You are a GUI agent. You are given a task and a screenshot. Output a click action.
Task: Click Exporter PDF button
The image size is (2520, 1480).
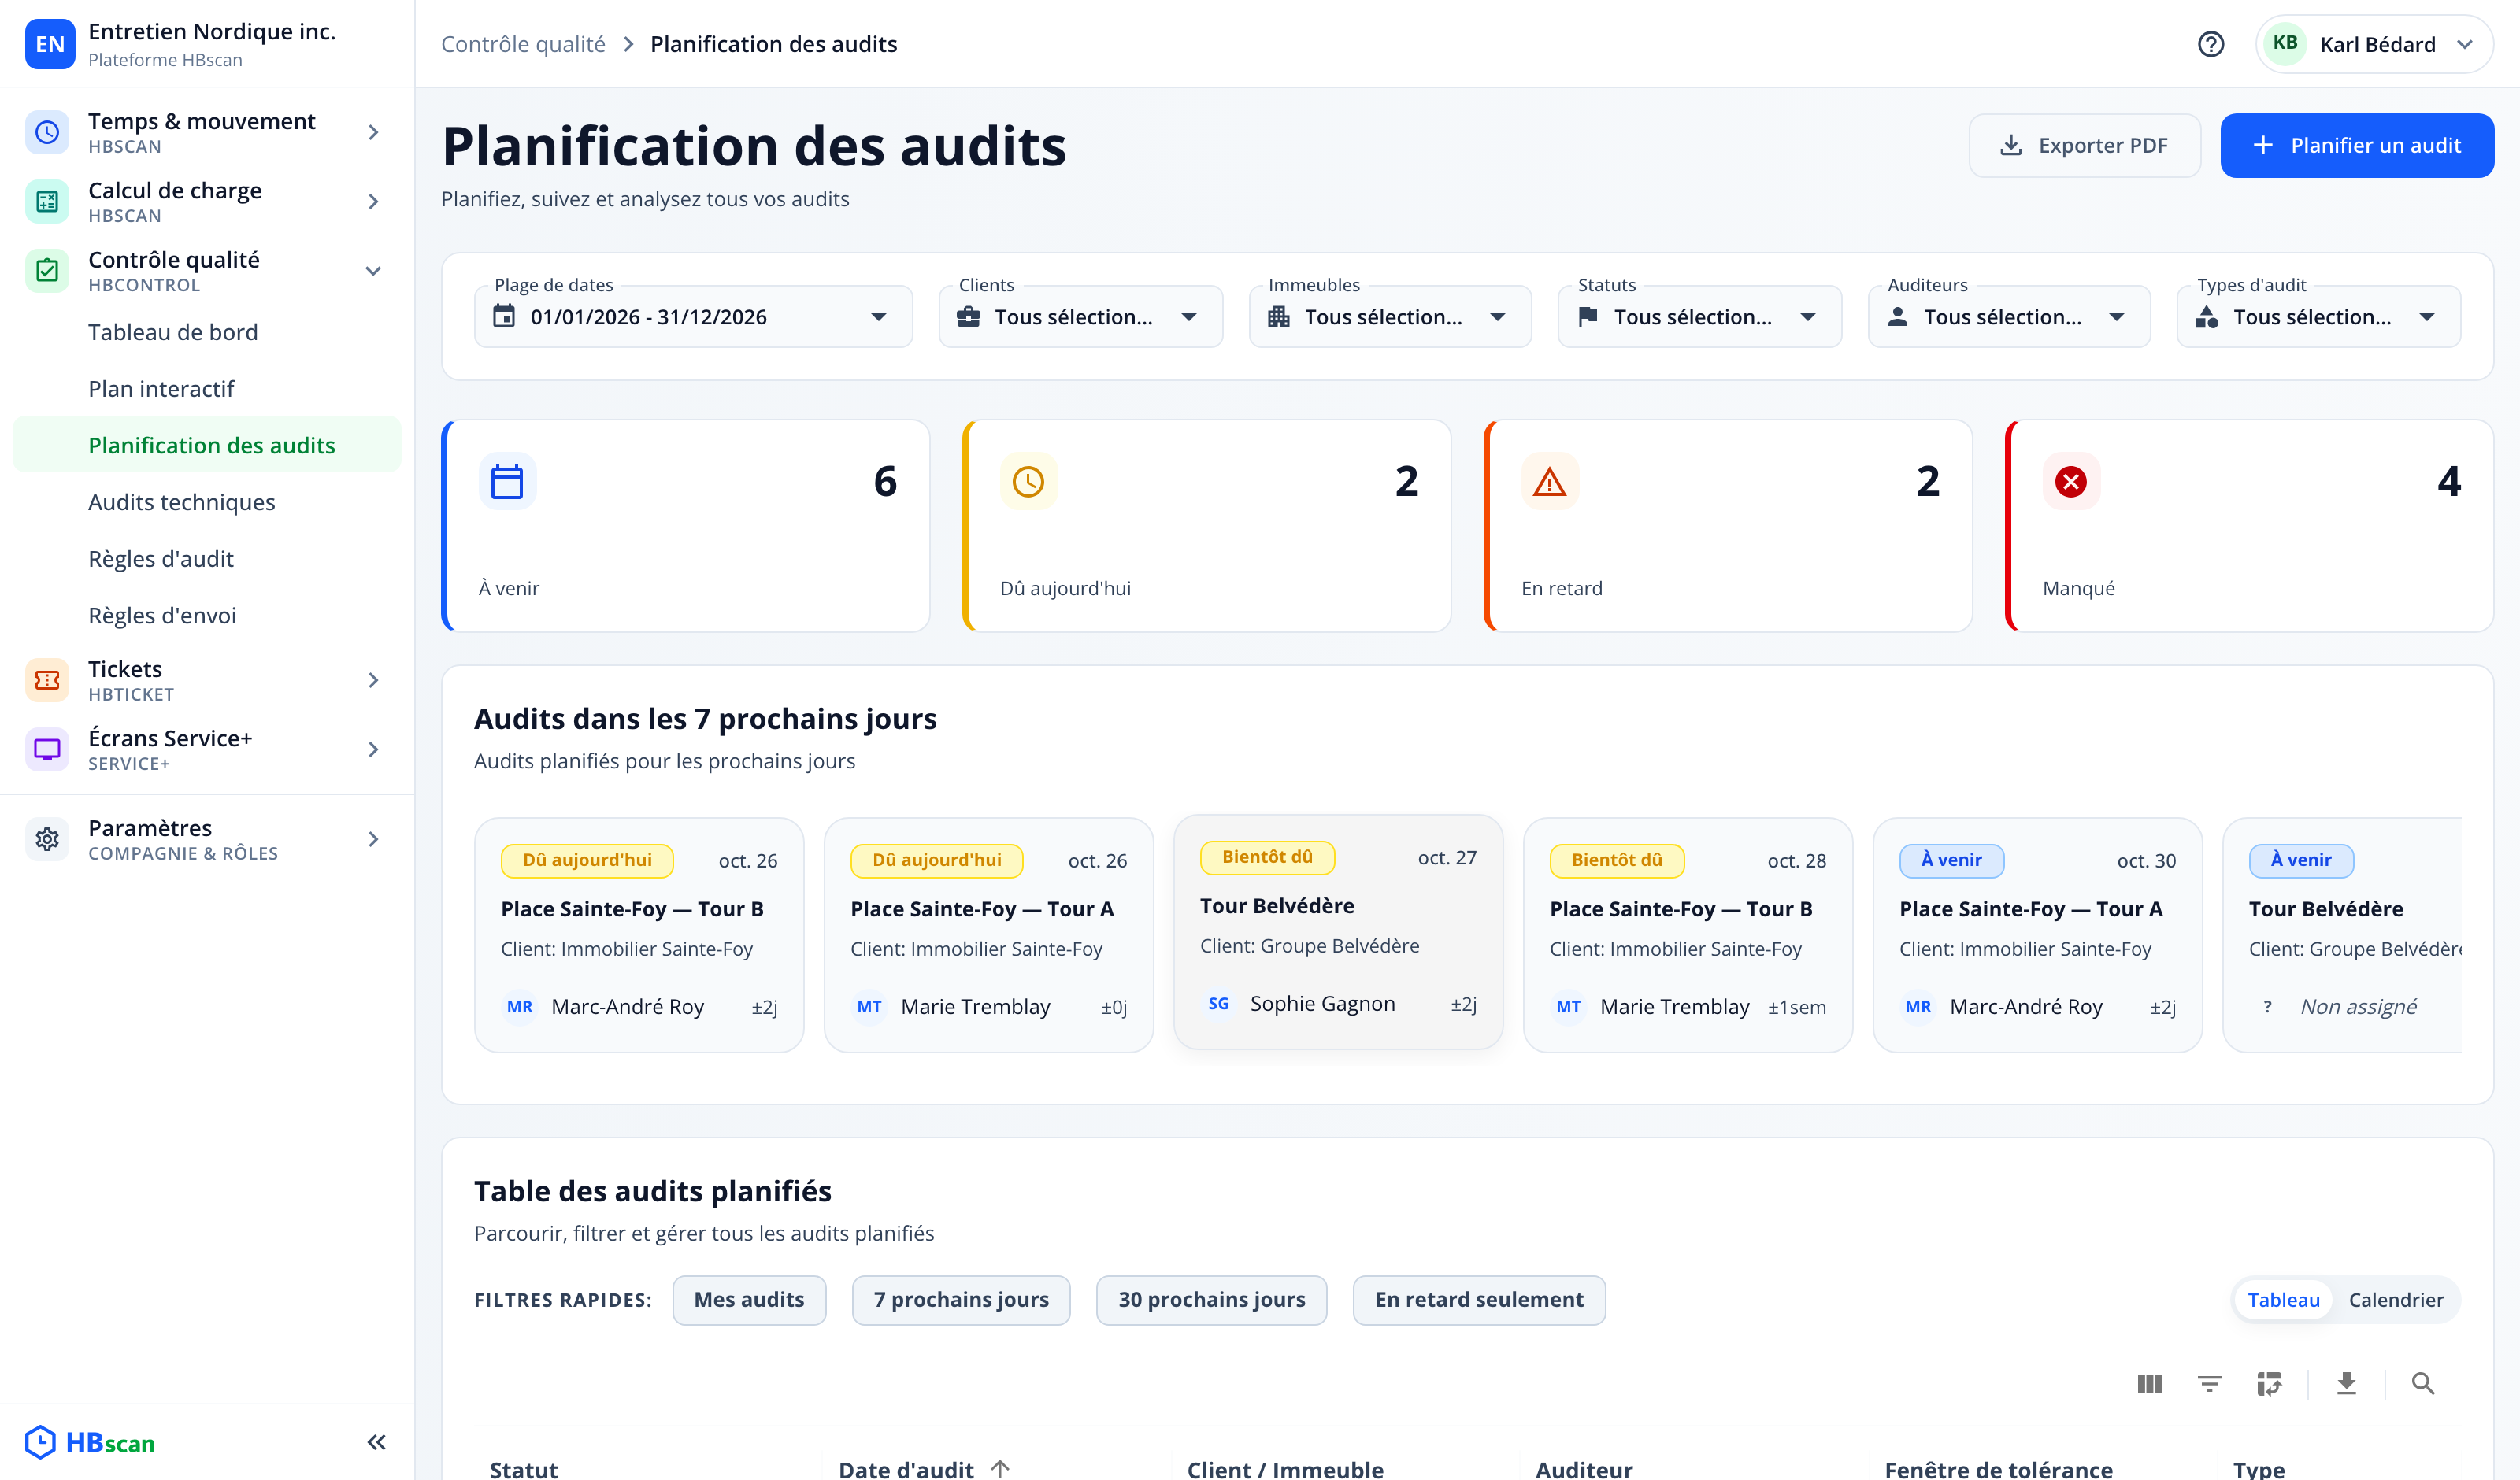2084,145
